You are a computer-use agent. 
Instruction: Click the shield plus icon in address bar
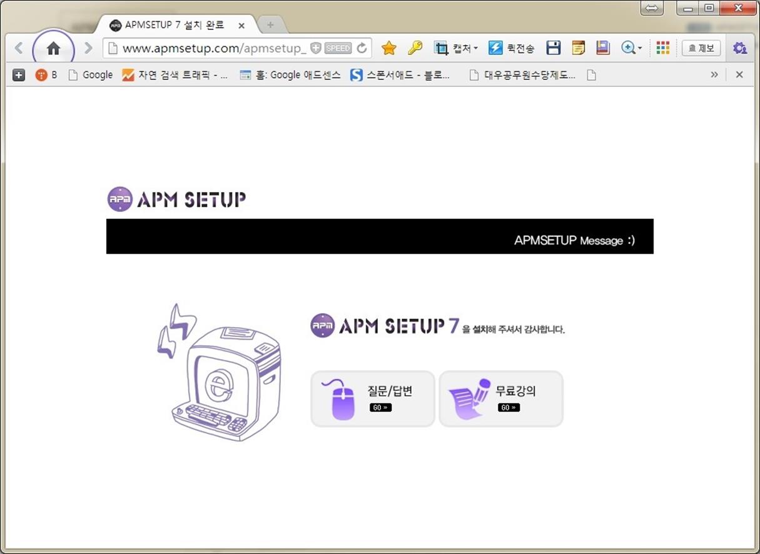tap(316, 48)
